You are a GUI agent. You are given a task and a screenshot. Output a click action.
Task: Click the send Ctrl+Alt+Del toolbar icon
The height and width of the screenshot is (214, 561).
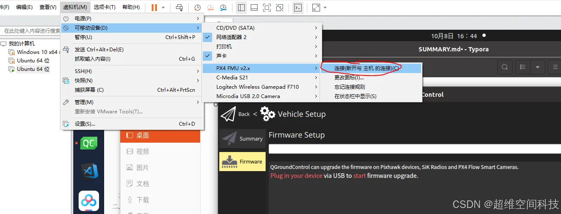(179, 8)
